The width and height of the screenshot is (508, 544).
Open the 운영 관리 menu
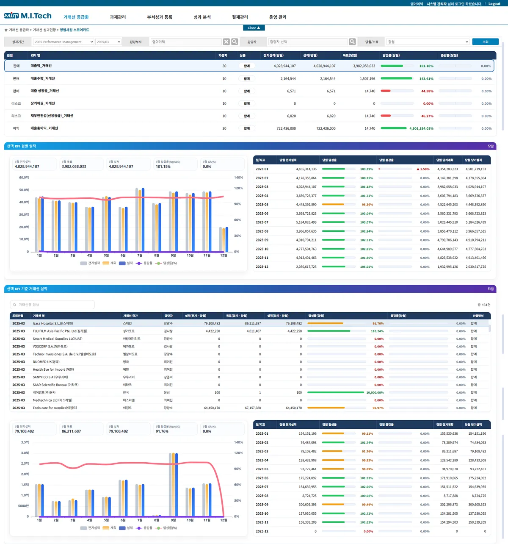[x=278, y=17]
